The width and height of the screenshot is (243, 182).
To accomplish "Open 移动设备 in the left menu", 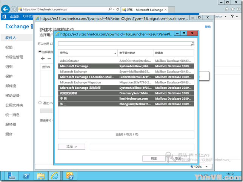I will tap(12, 96).
